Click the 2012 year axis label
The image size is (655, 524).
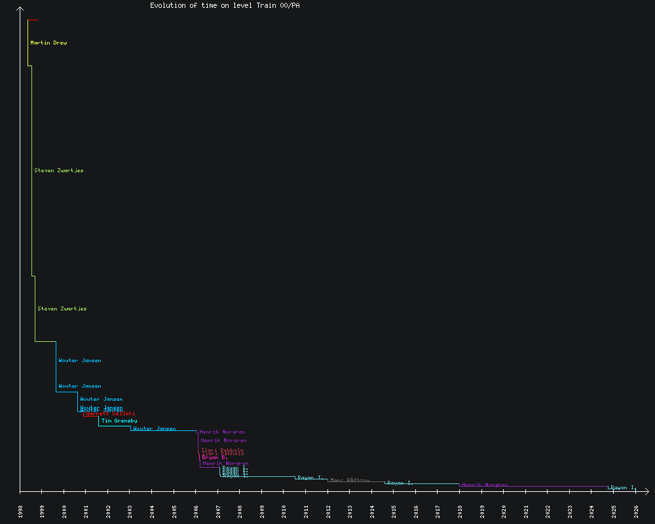(327, 512)
